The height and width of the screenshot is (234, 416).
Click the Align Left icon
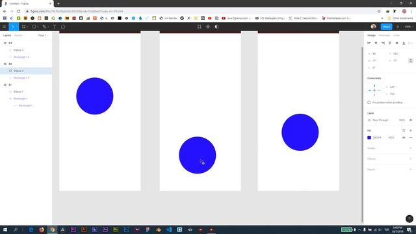point(369,43)
